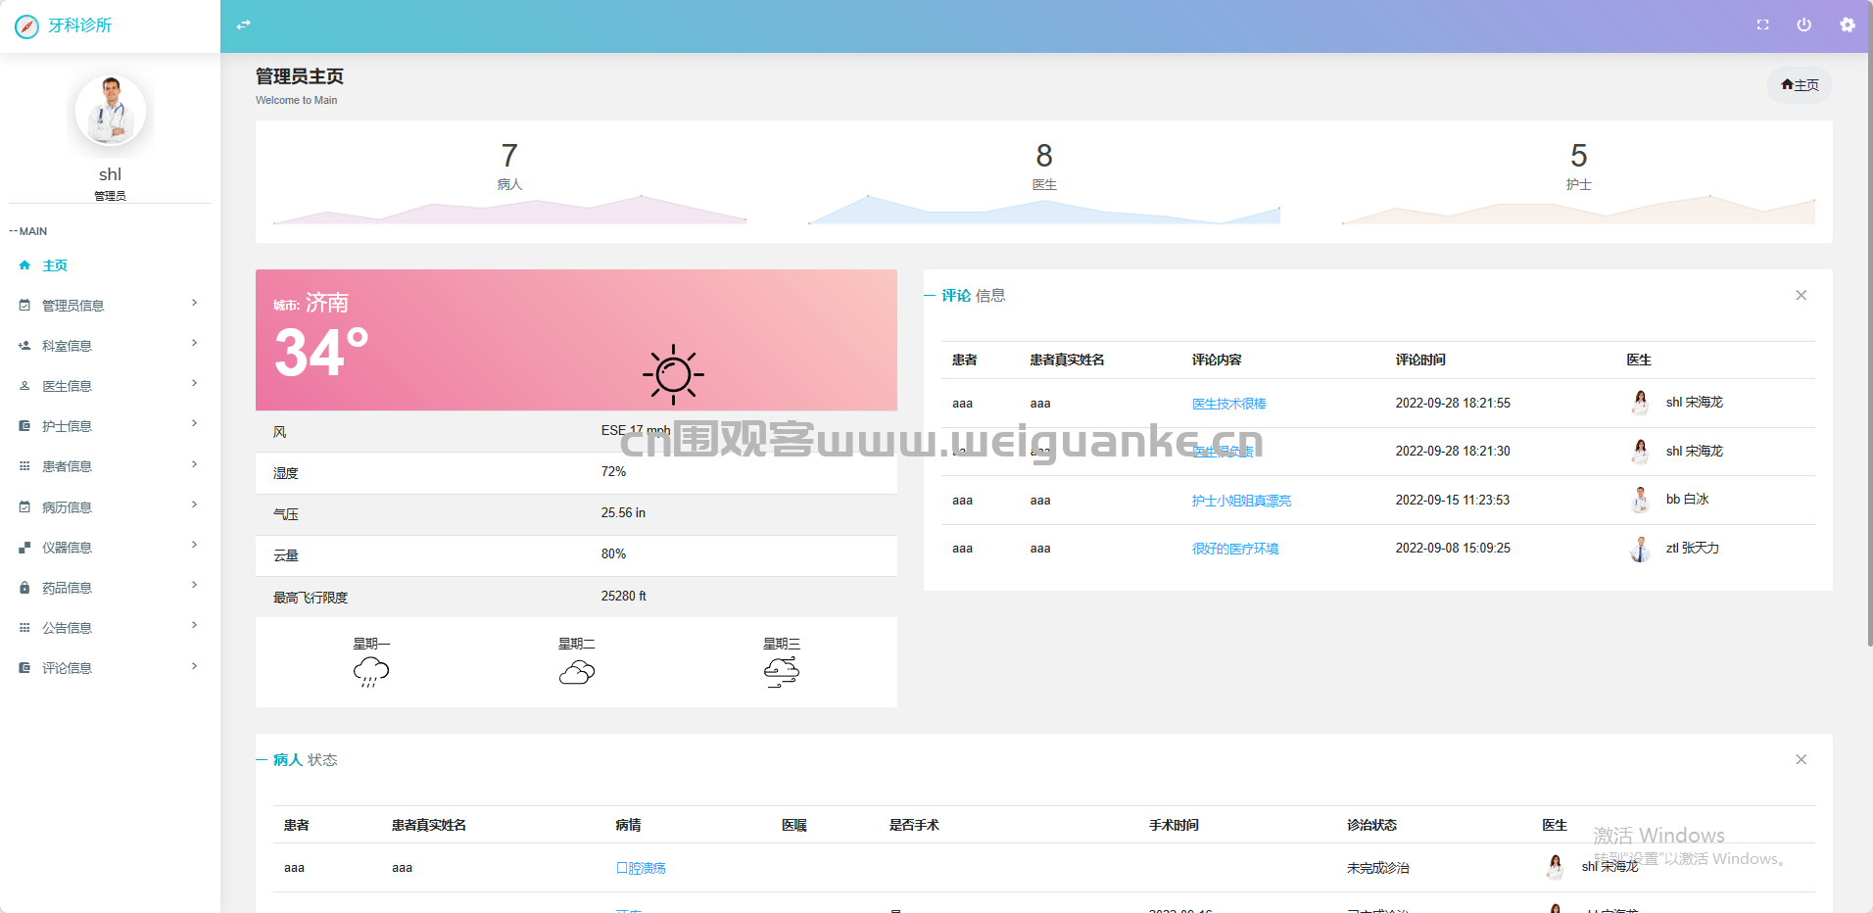This screenshot has height=913, width=1873.
Task: Click the patient count number 7
Action: 509,155
